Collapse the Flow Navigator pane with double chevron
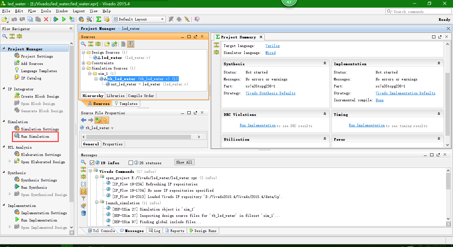 (x=71, y=29)
